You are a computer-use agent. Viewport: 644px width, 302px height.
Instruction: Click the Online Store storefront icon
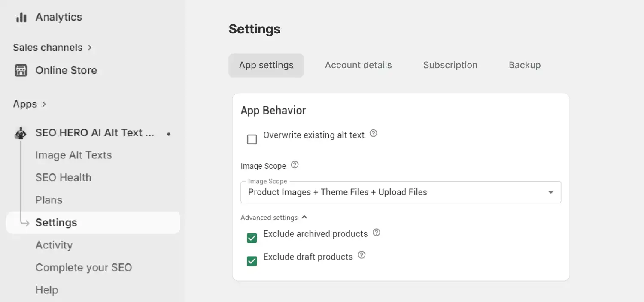(21, 70)
